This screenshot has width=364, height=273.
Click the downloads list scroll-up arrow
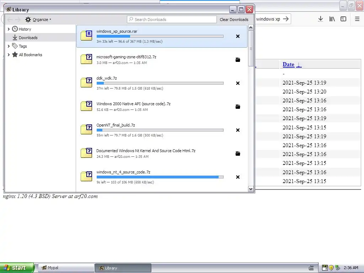pyautogui.click(x=251, y=28)
